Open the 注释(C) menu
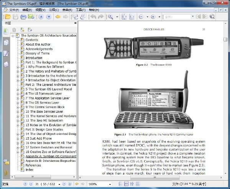Image resolution: width=230 pixels, height=189 pixels. [x=54, y=10]
